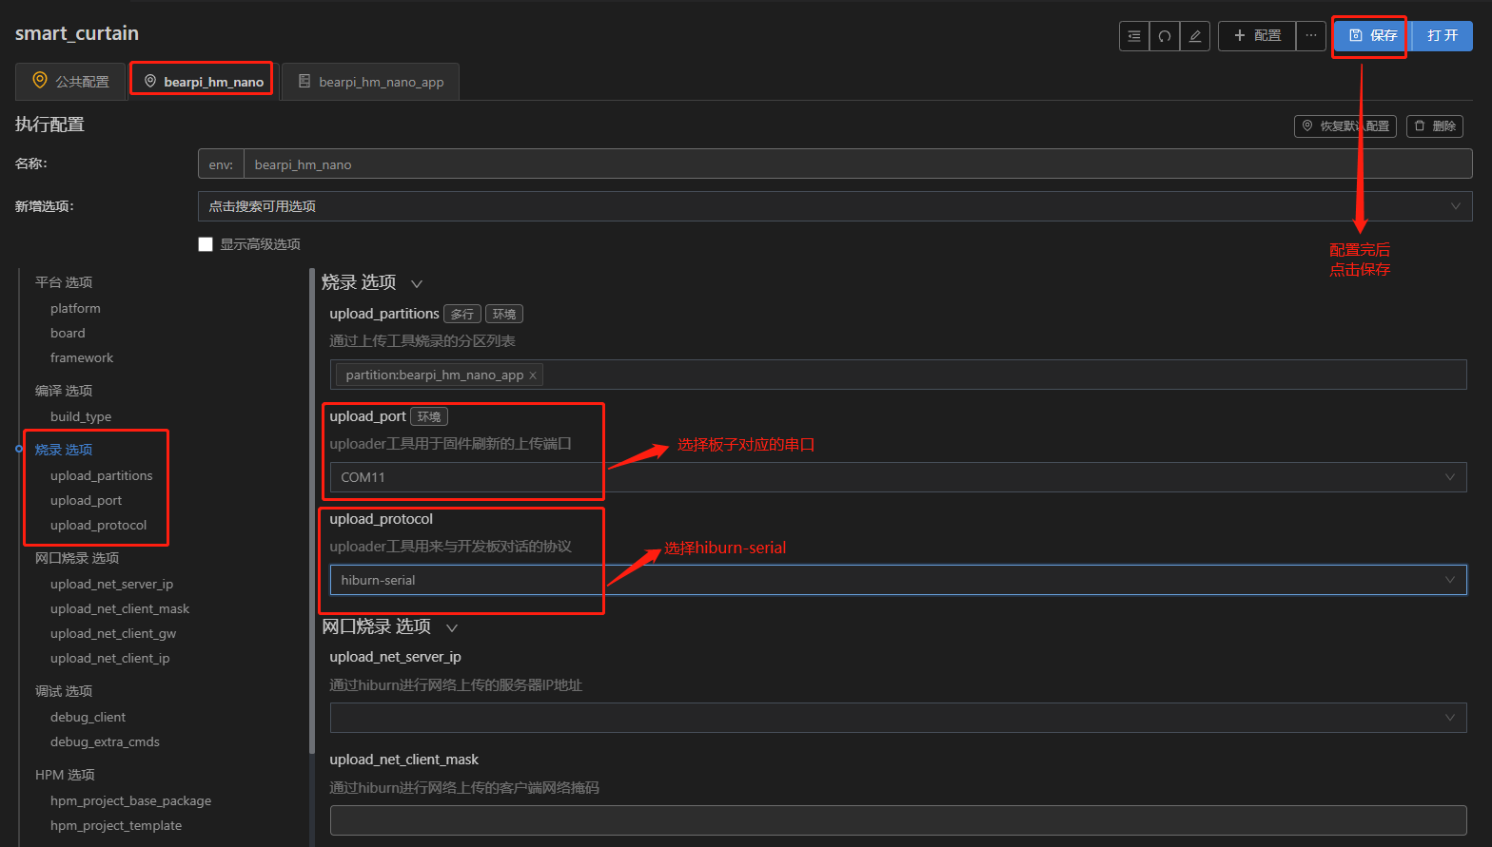Click the 多行 badge beside upload_partitions

click(x=462, y=314)
